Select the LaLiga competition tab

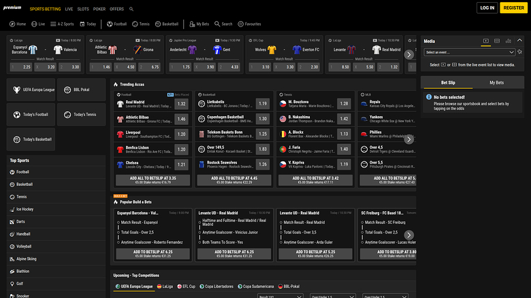coord(165,286)
